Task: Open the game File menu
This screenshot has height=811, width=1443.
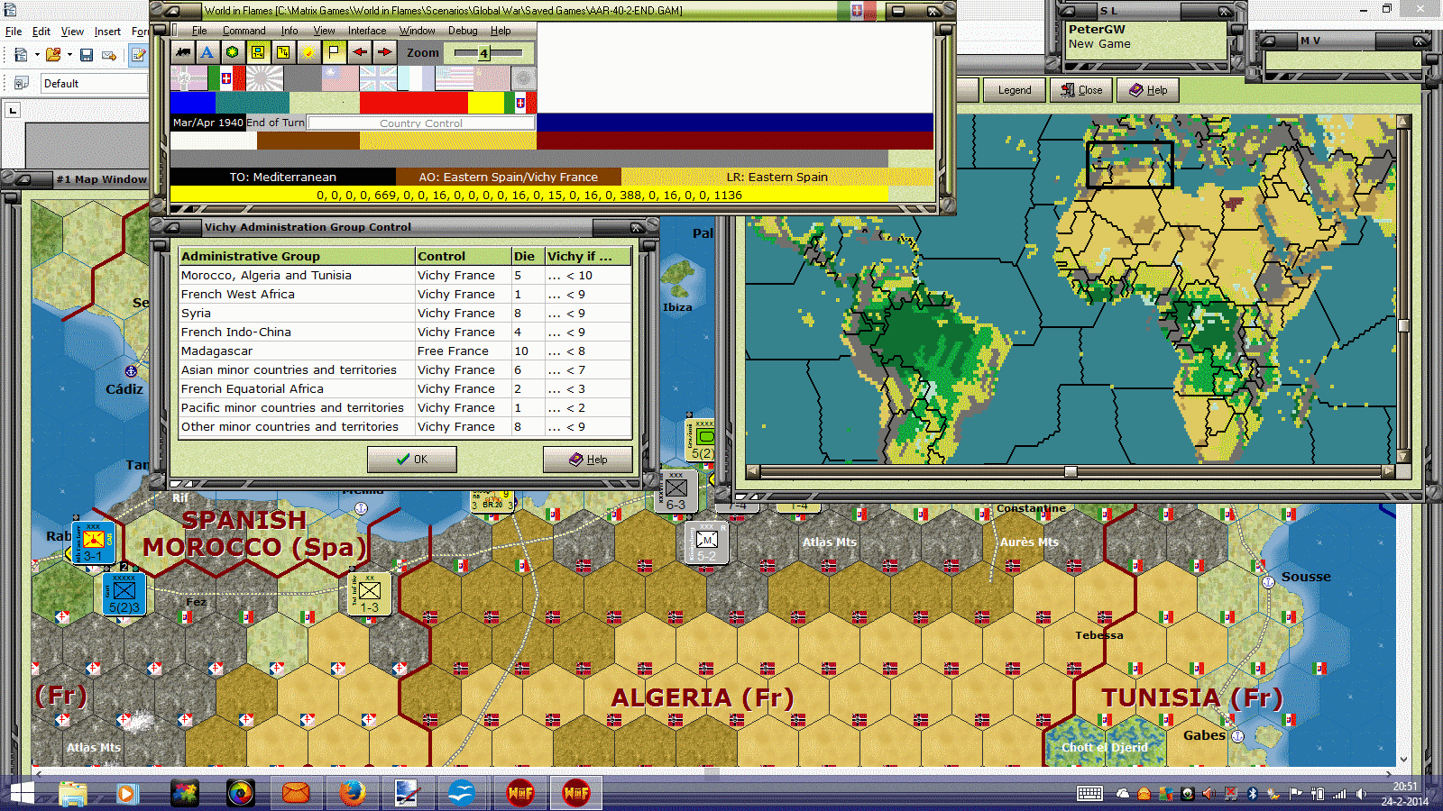Action: click(x=199, y=31)
